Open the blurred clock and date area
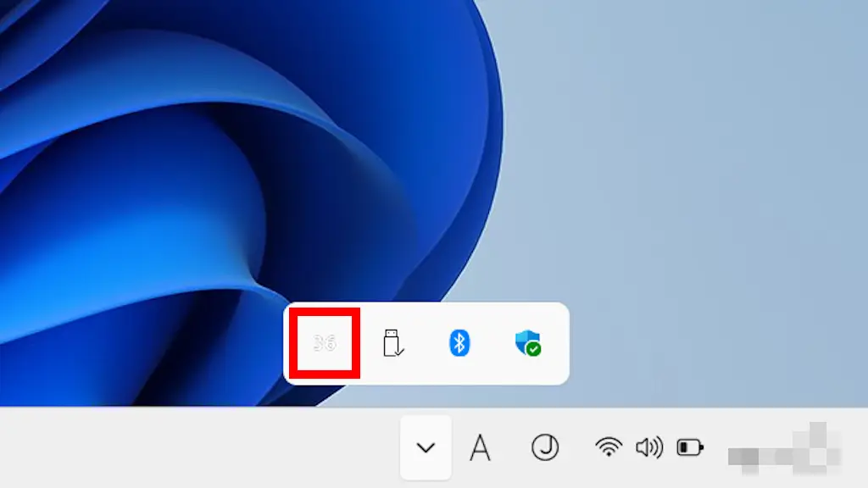This screenshot has width=868, height=488. [784, 448]
